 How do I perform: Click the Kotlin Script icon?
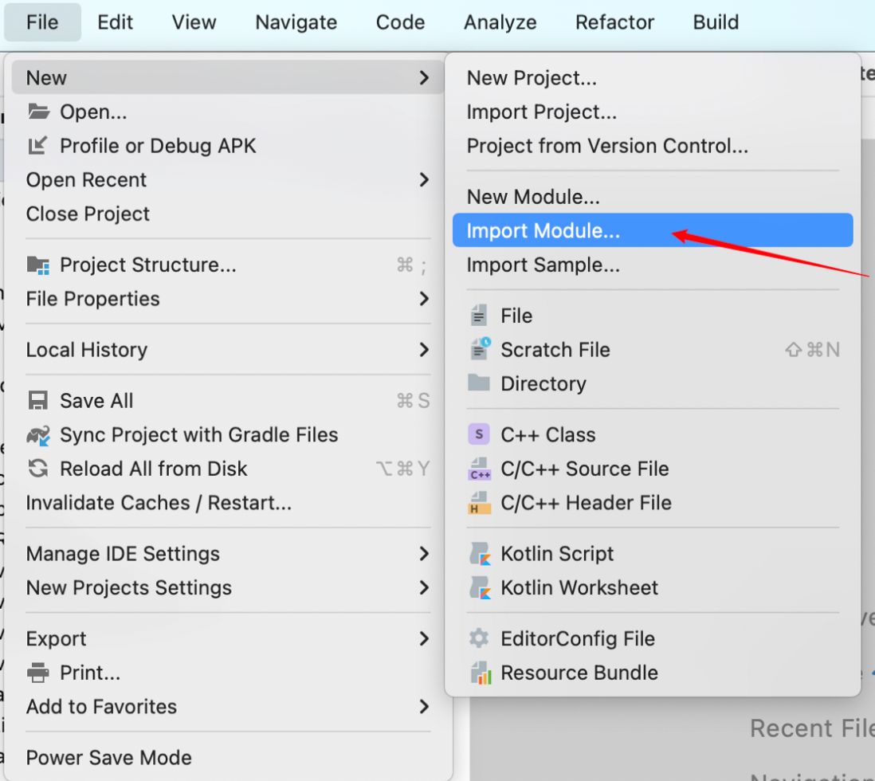(479, 554)
